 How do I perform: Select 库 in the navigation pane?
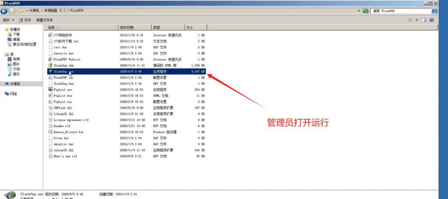[12, 54]
